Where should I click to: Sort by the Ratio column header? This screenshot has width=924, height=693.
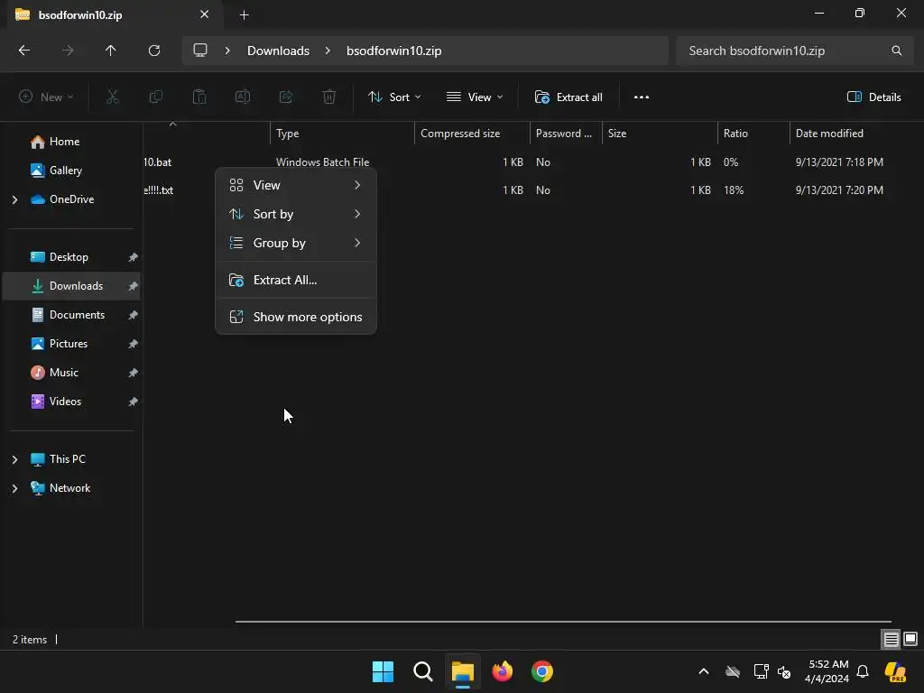[753, 134]
